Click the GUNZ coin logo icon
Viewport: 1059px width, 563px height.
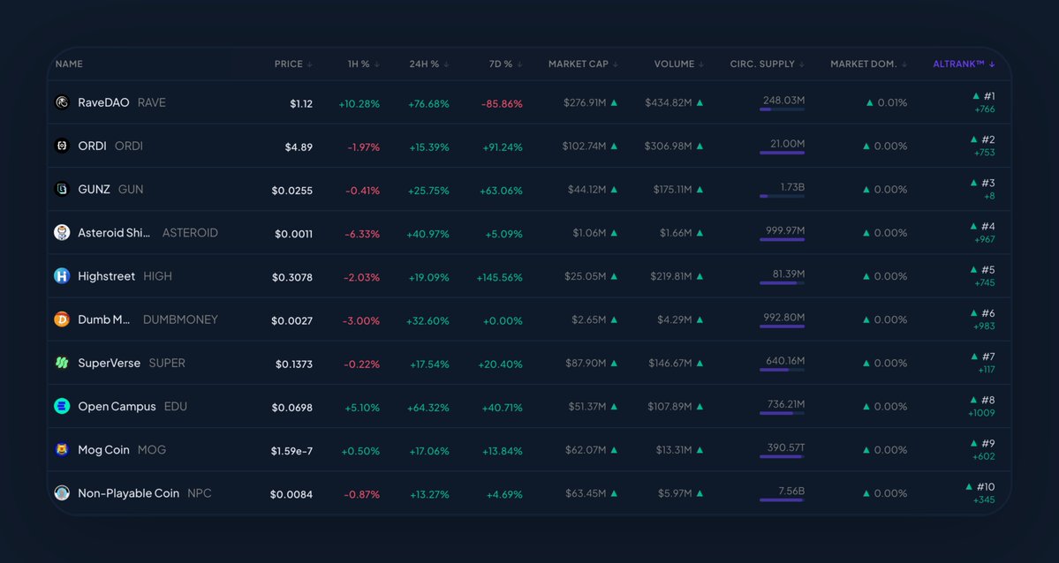tap(62, 189)
